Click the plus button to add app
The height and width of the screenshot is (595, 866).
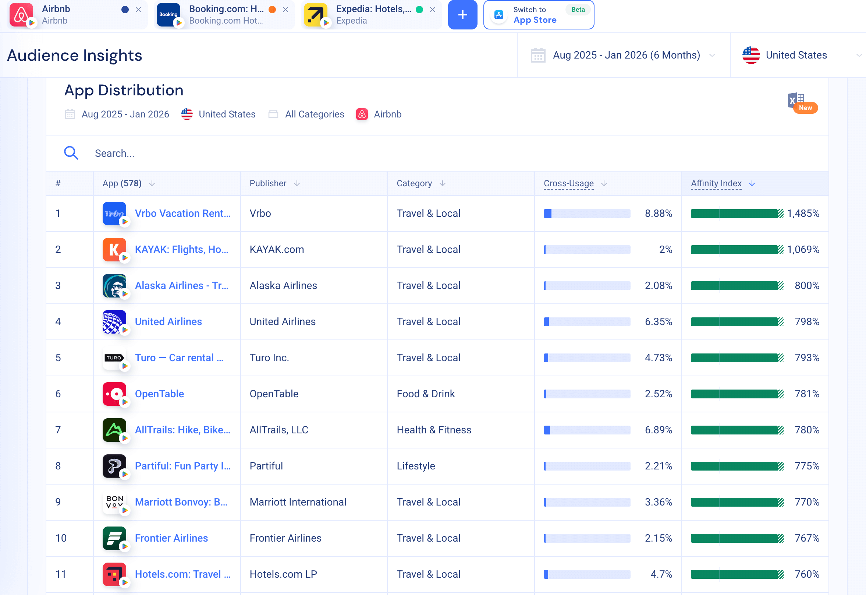point(462,15)
